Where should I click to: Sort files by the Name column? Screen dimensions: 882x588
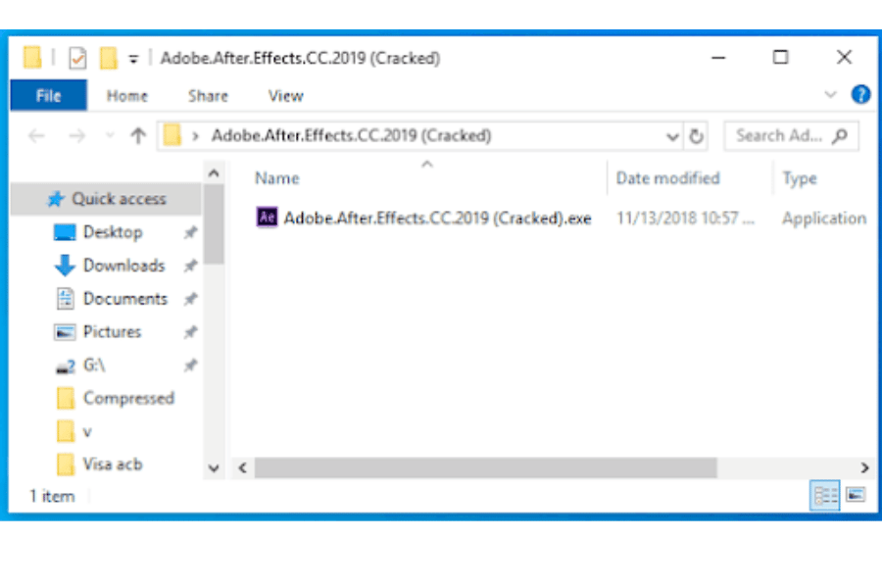point(276,178)
